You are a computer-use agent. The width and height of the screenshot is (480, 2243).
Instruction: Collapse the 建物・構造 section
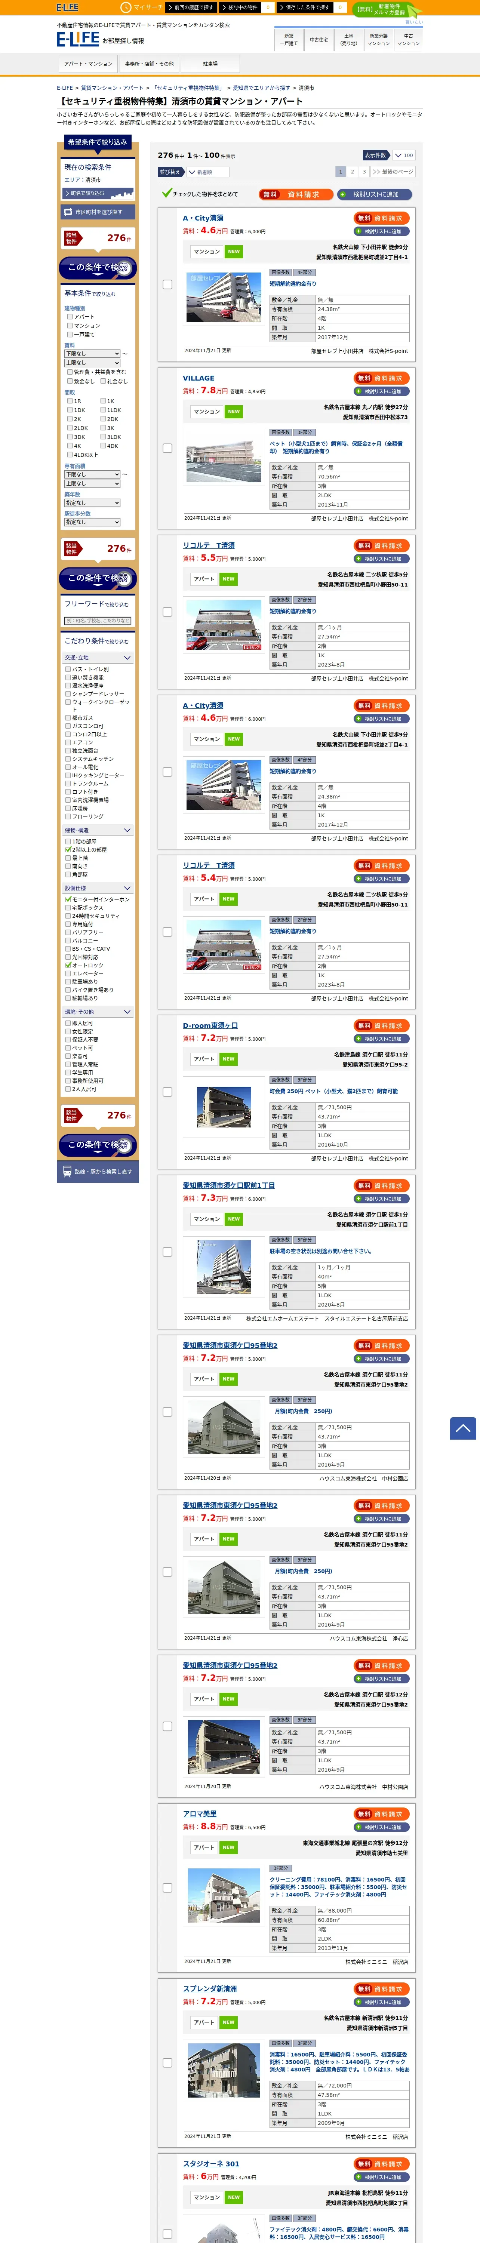click(98, 830)
